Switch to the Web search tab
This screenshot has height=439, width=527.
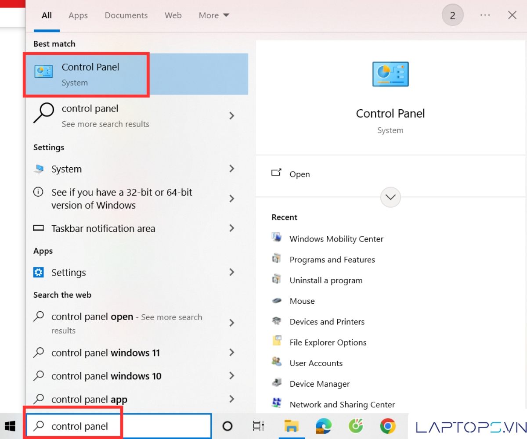point(173,15)
